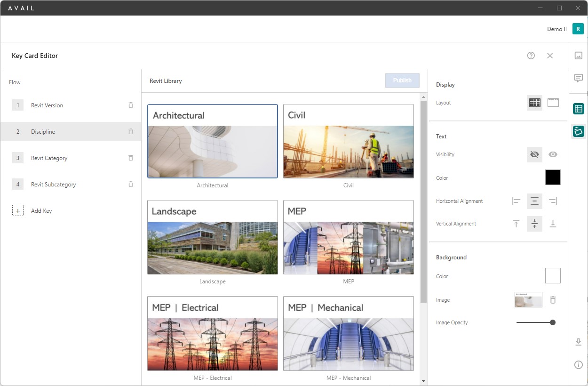Delete the Revit Category key
Image resolution: width=588 pixels, height=386 pixels.
(131, 158)
